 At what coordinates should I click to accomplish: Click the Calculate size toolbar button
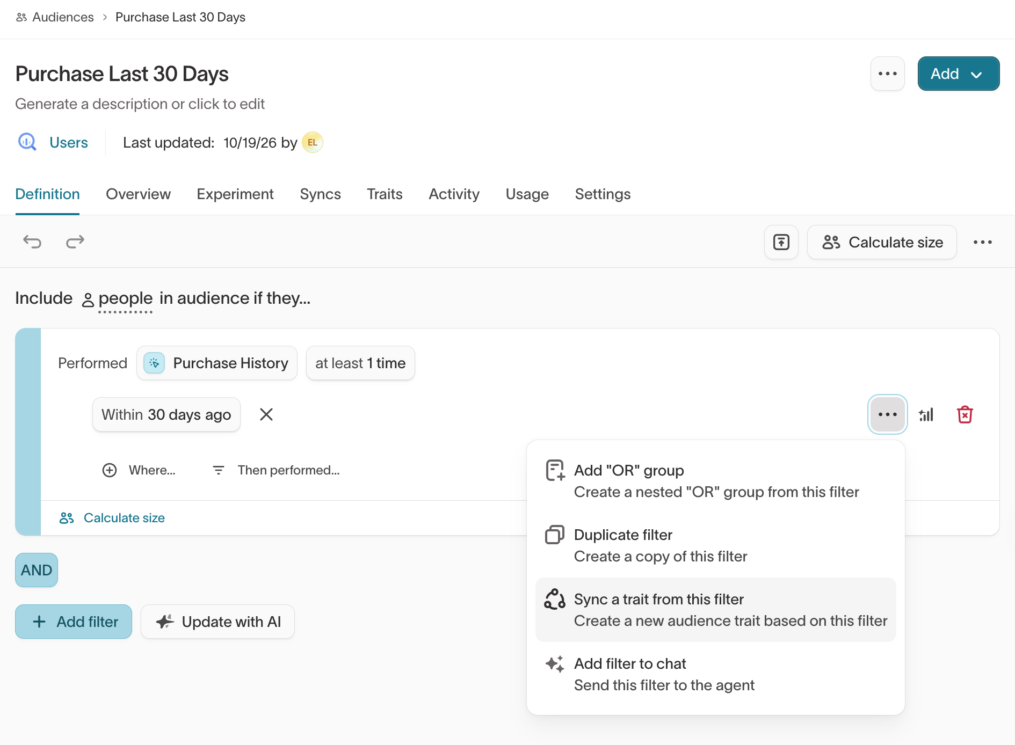point(882,242)
